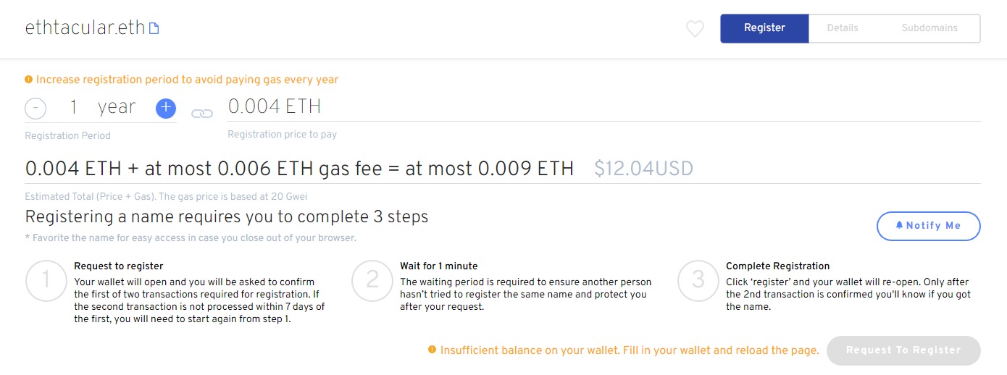Viewport: 1007px width, 375px height.
Task: Click the step 2 circle icon
Action: tap(372, 280)
